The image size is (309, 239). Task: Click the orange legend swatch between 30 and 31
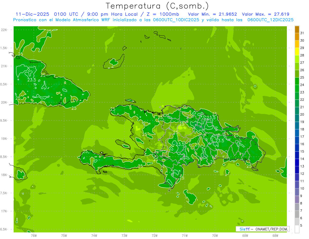[297, 37]
